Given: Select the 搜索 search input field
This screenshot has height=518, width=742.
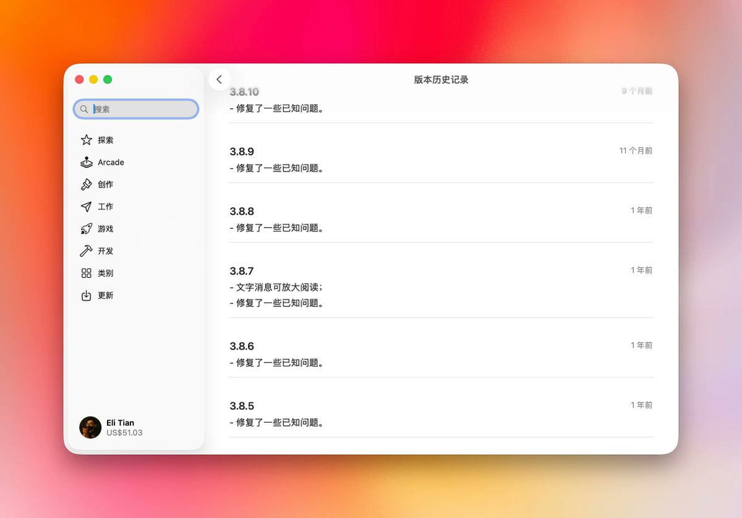Looking at the screenshot, I should pos(136,109).
